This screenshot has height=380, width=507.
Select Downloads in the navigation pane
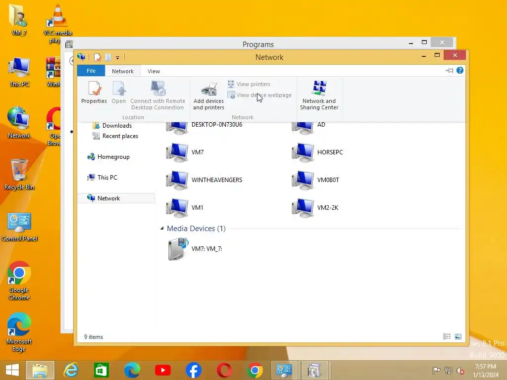point(112,126)
